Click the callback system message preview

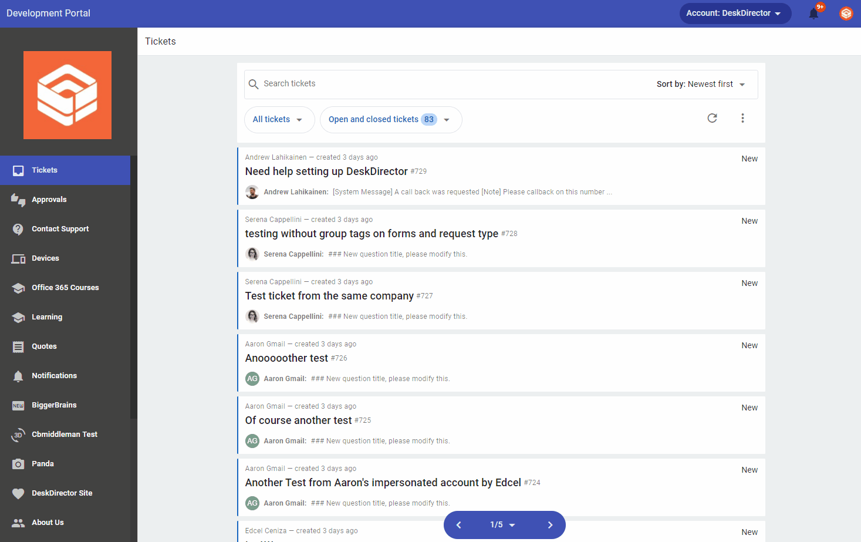(x=472, y=192)
